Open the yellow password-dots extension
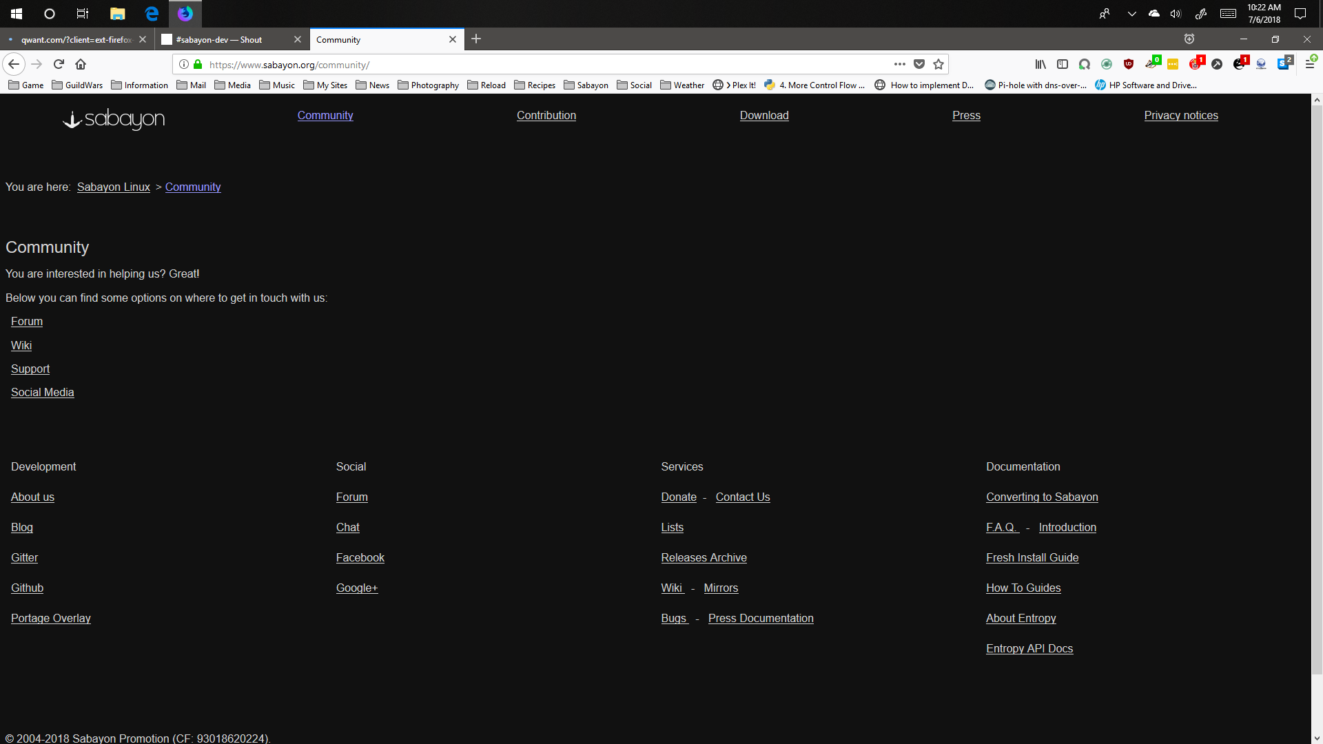 [1173, 64]
